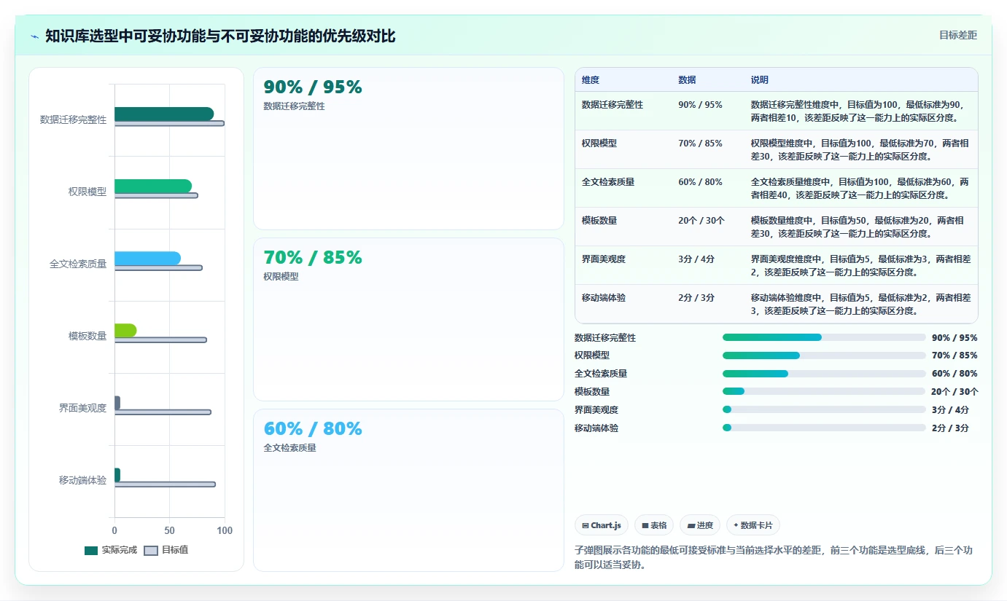Click the gray 目标值 legend swatch

(x=151, y=551)
